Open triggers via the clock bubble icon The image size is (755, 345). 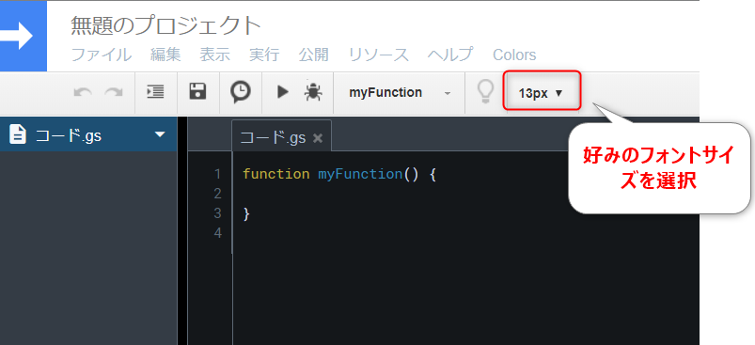241,91
